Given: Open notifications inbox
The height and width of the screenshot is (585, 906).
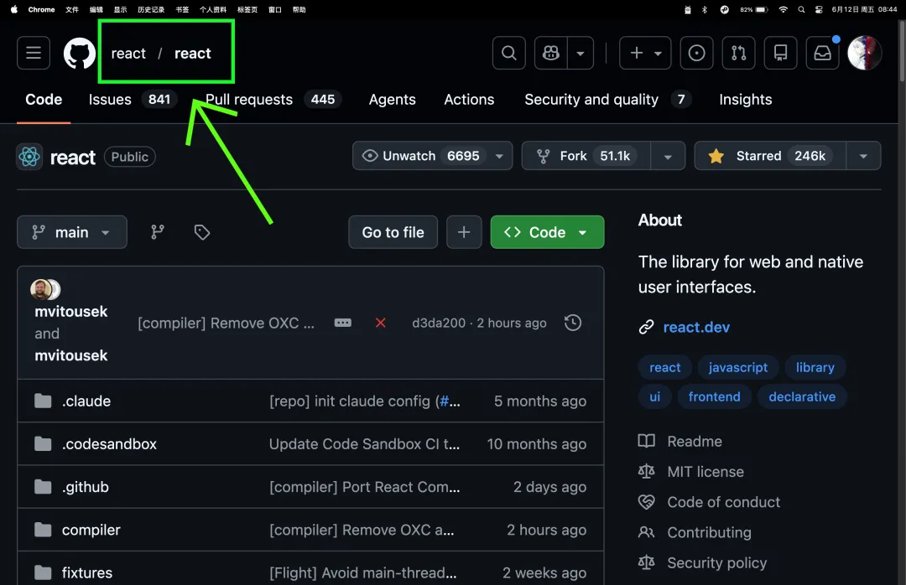Looking at the screenshot, I should [823, 53].
